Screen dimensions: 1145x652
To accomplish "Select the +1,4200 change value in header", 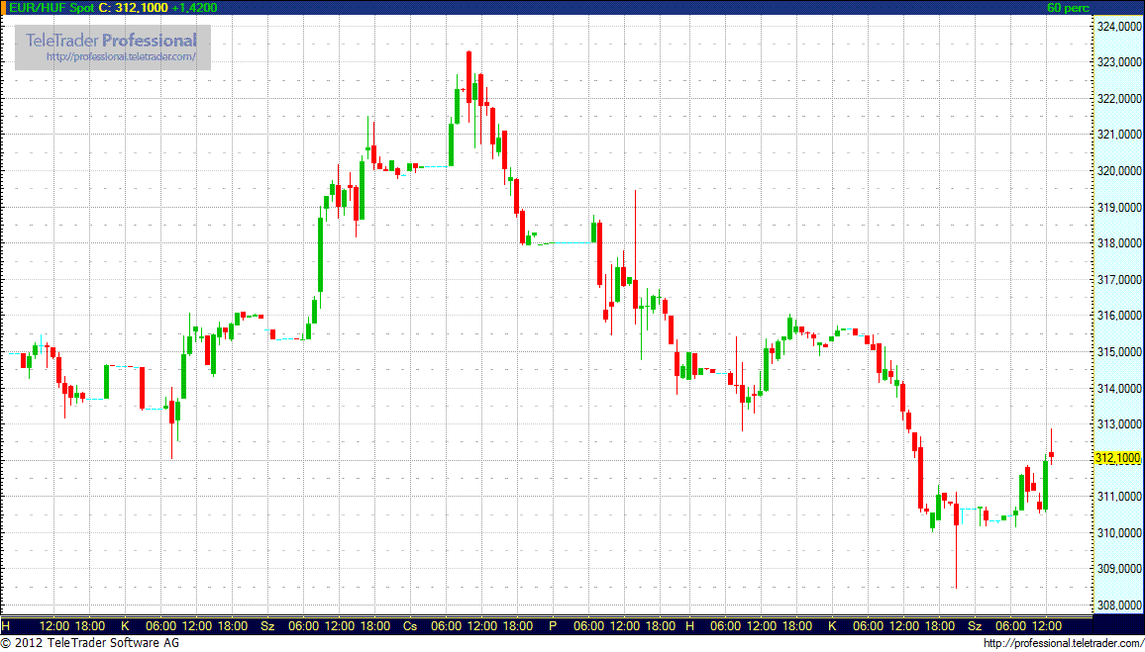I will point(193,7).
